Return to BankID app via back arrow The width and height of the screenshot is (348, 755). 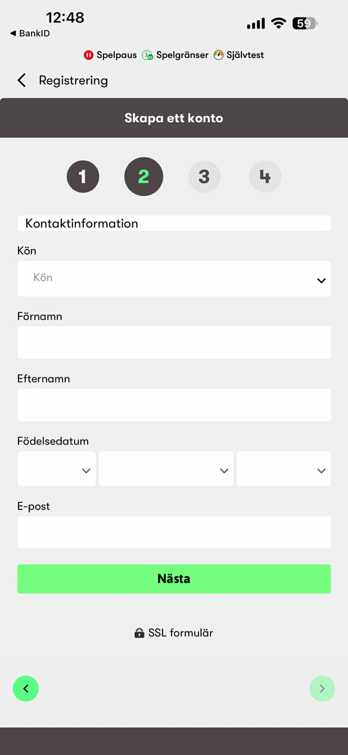[x=13, y=33]
